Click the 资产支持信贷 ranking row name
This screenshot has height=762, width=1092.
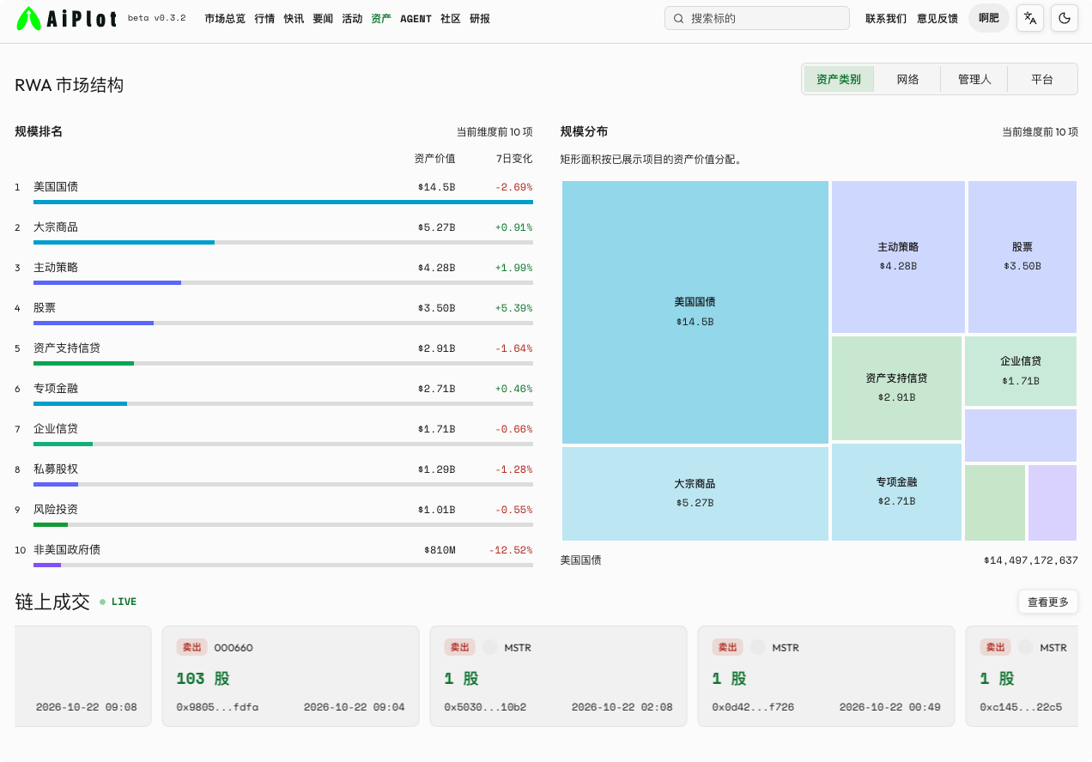[67, 348]
